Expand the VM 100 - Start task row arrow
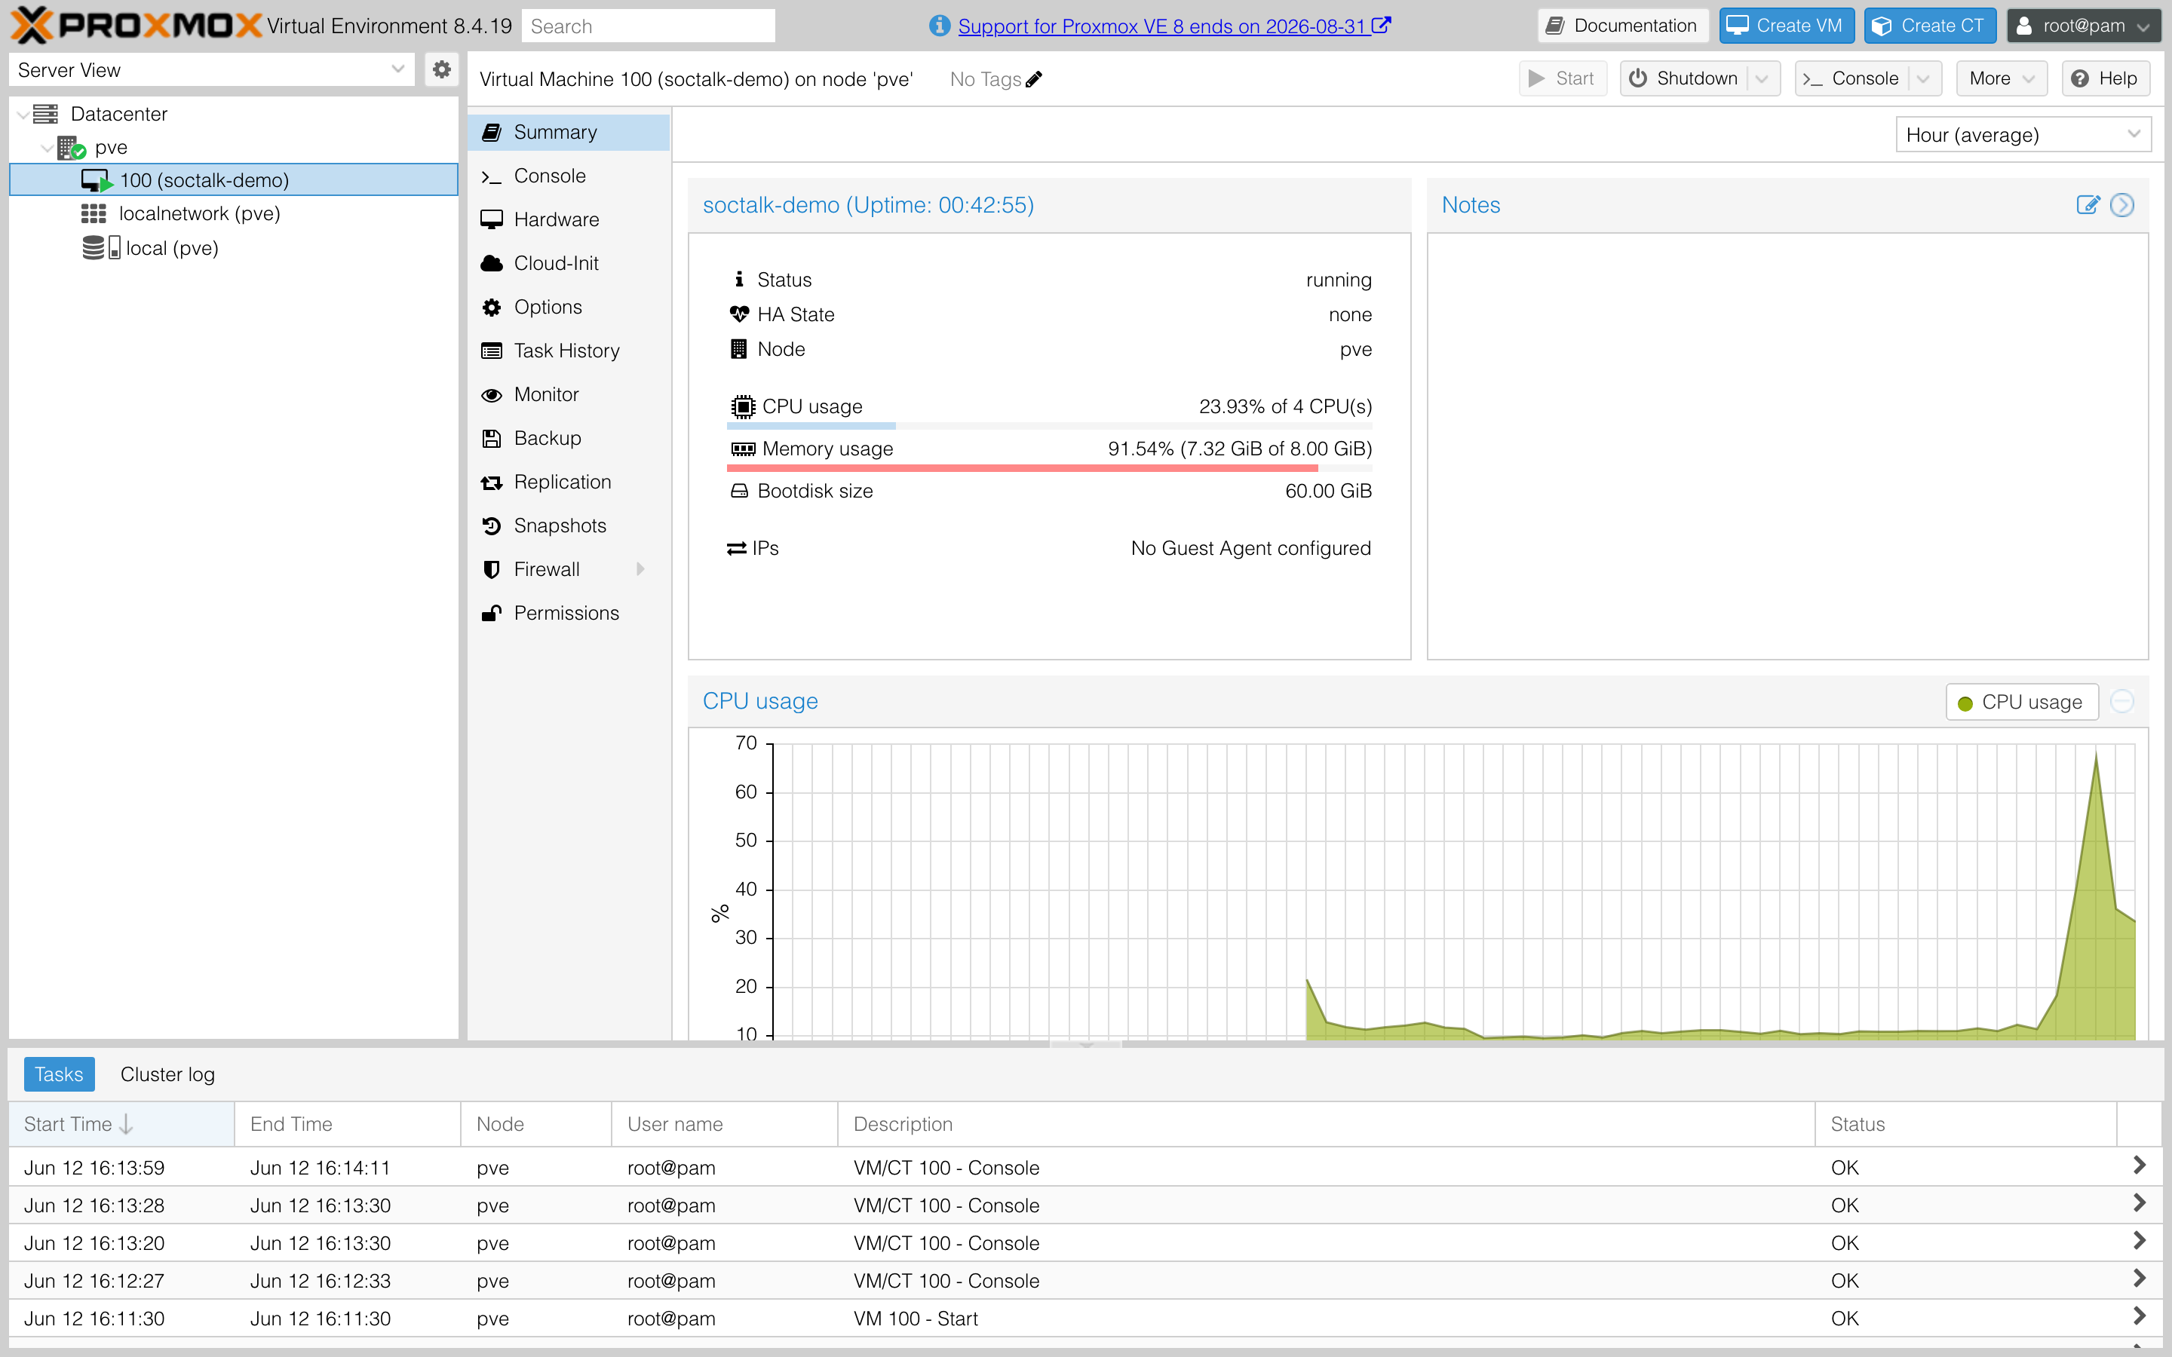Screen dimensions: 2172x1357 [x=2139, y=1316]
